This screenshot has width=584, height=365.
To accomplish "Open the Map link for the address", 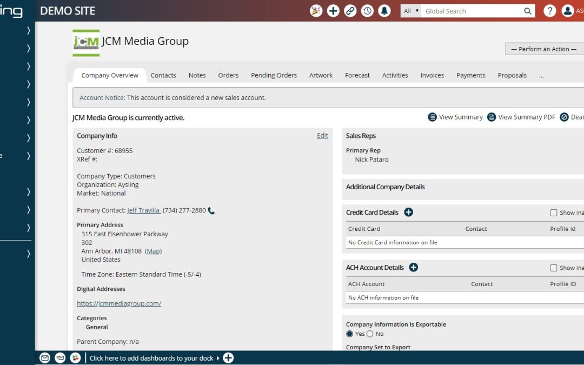I will 153,251.
